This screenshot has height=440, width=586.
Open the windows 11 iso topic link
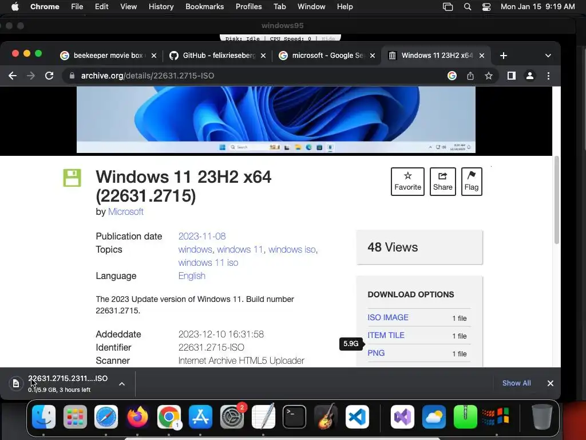208,262
